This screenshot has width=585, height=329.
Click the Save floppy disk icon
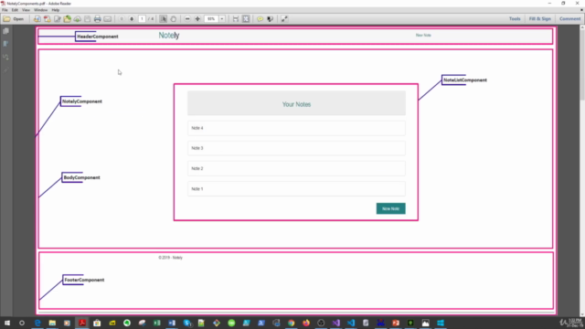pos(88,18)
